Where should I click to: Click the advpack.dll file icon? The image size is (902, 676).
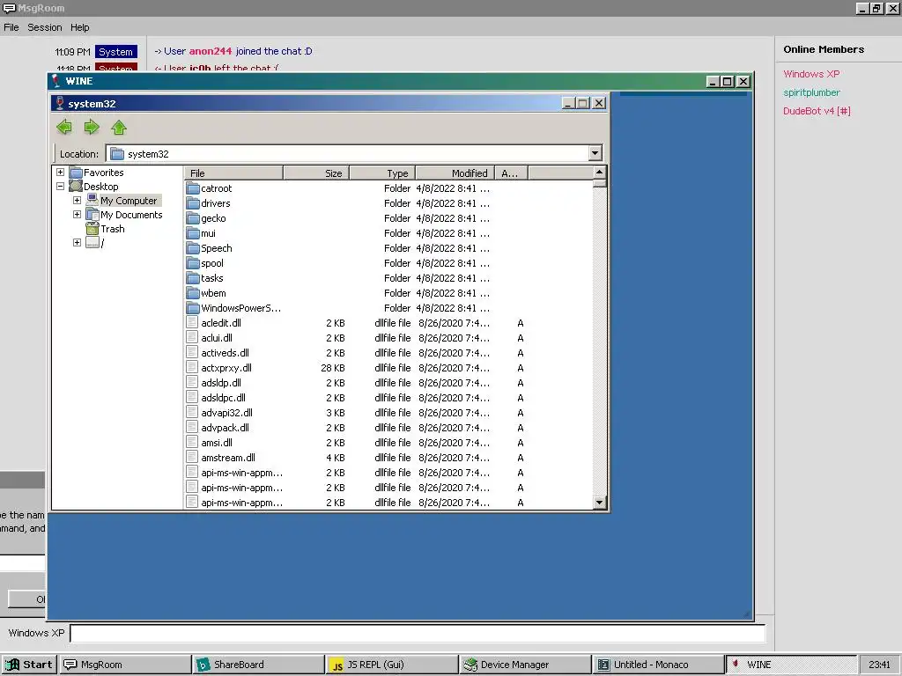(x=192, y=427)
